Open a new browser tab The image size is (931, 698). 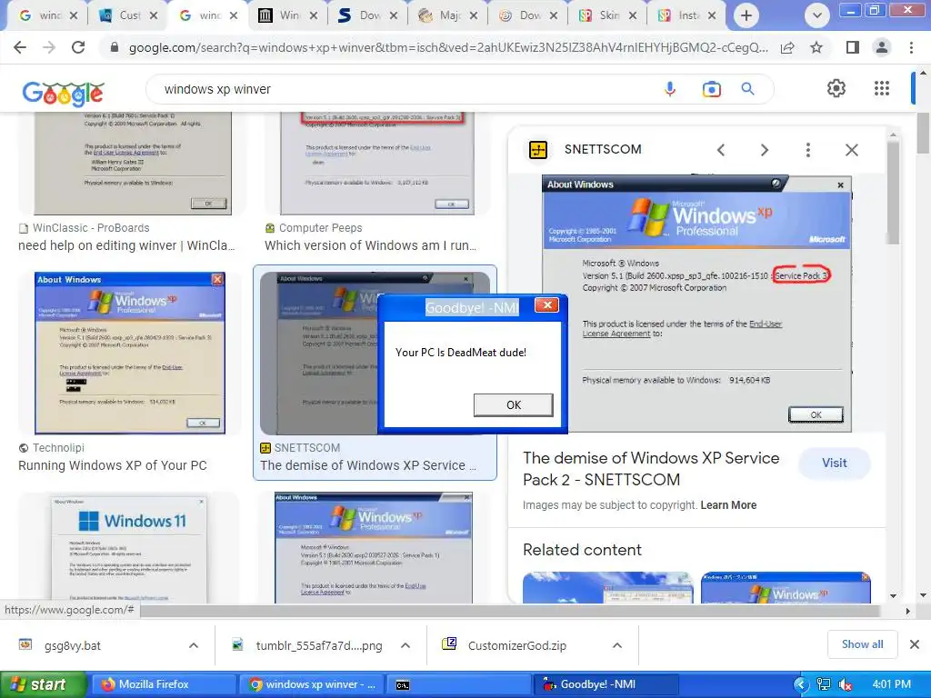pyautogui.click(x=746, y=15)
